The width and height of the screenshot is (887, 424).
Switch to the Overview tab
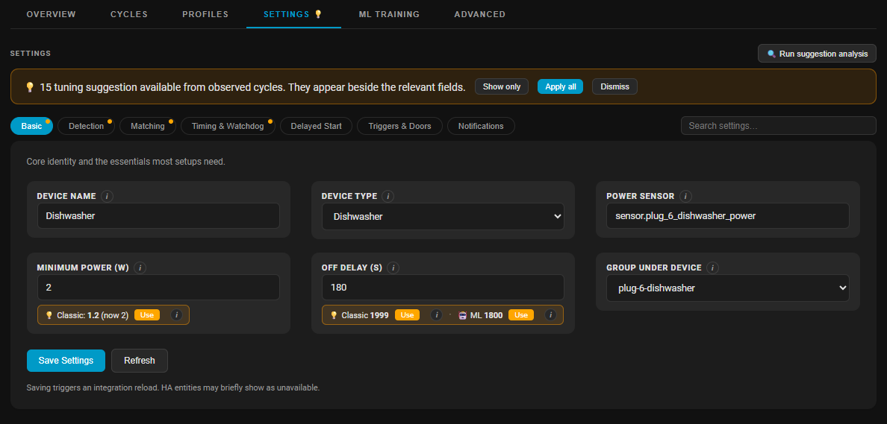pos(51,14)
